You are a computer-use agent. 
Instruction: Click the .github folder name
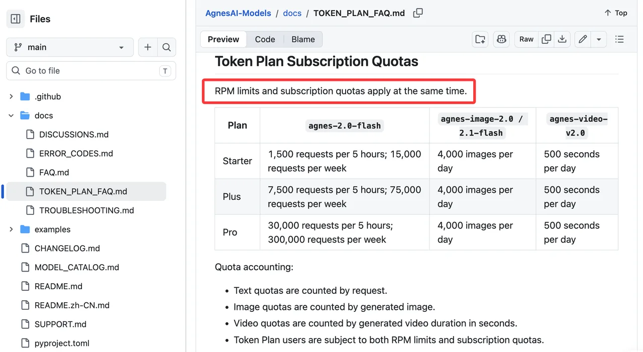(48, 96)
